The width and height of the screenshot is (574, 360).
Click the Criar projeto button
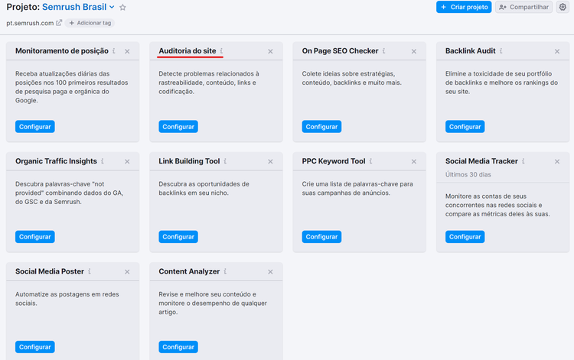click(x=464, y=7)
